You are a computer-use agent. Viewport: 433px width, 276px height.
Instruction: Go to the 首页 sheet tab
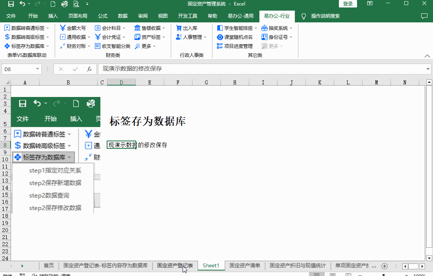coord(49,265)
